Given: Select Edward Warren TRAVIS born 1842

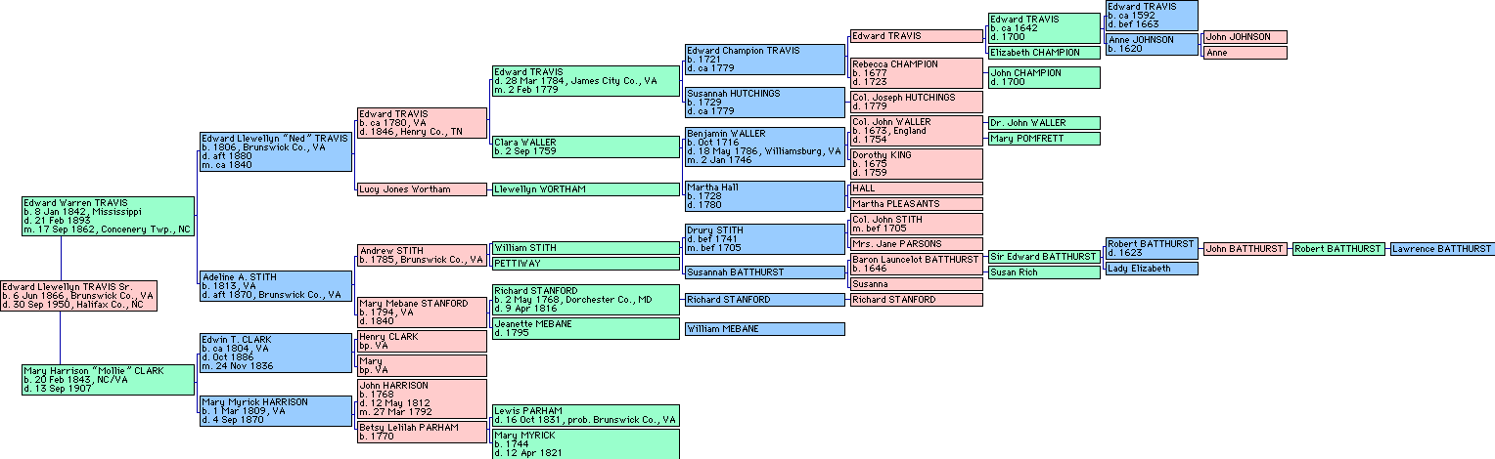Looking at the screenshot, I should click(x=108, y=216).
